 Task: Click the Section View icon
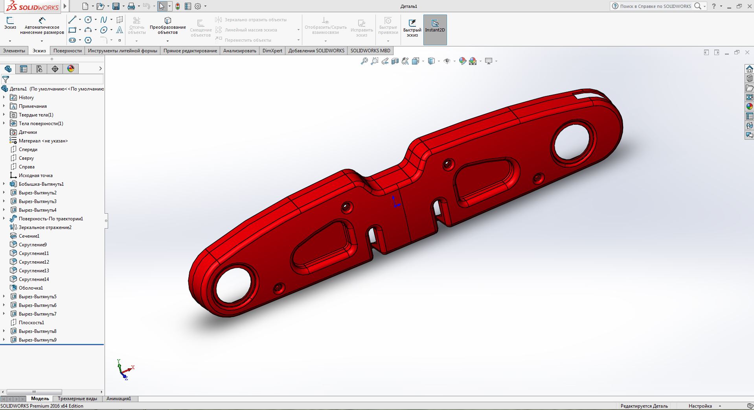pos(395,61)
